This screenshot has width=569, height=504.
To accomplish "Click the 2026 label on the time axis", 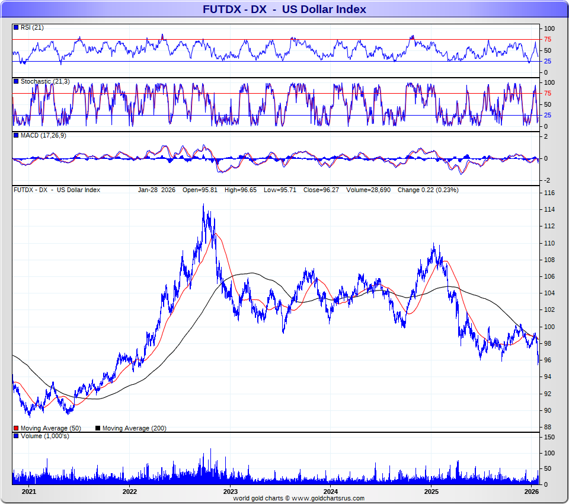I will coord(532,492).
